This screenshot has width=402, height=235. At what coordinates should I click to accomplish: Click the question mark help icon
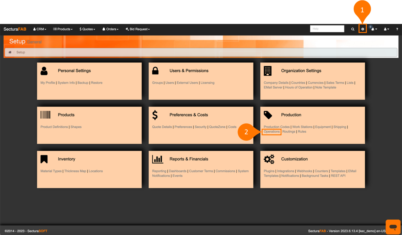coord(397,29)
